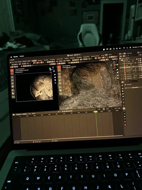Screen dimensions: 142x190
Task: Click the timeline Play button
Action: pos(68,111)
